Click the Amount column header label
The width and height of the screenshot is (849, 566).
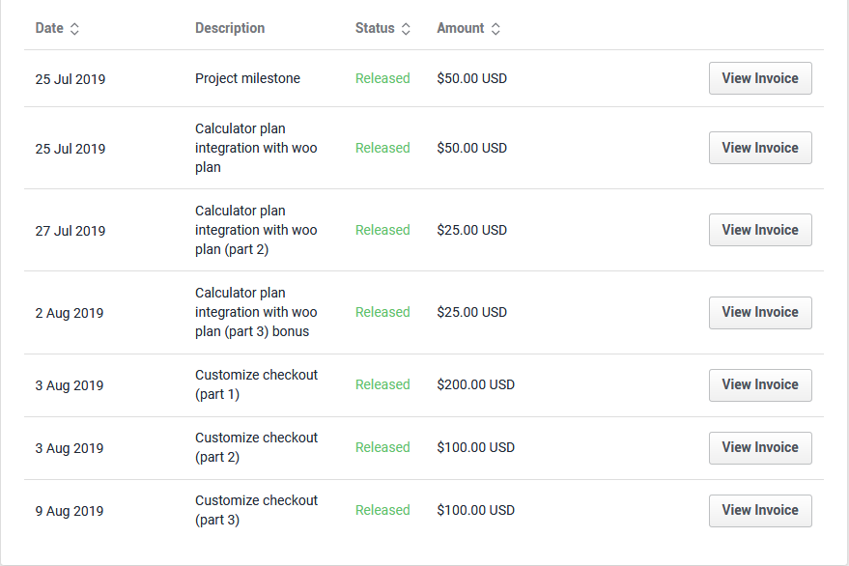461,28
